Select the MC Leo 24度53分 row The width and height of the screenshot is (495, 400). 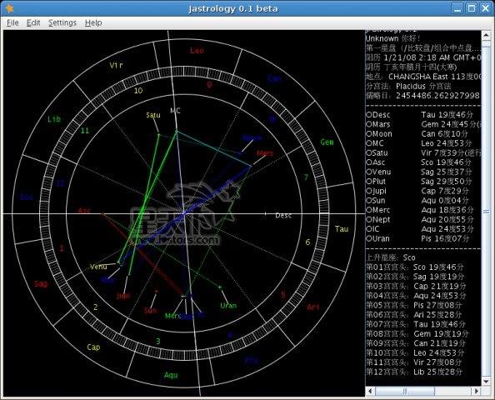click(x=418, y=143)
